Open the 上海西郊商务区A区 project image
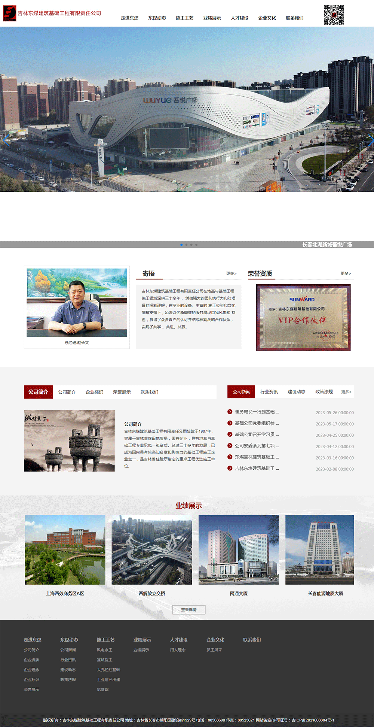This screenshot has width=374, height=727. (65, 550)
